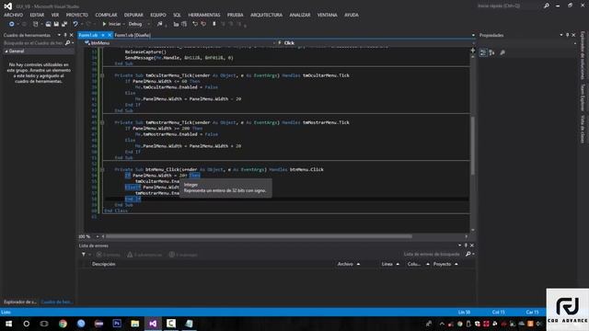Click the toolbox search magnifier icon
This screenshot has width=589, height=331.
tap(67, 43)
